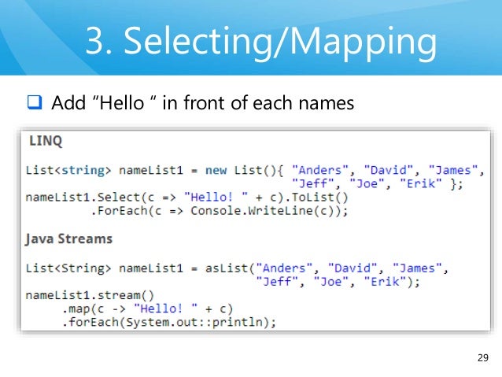Click the Java "List<String> nameList1 = asList(" line
The width and height of the screenshot is (502, 377).
point(237,268)
